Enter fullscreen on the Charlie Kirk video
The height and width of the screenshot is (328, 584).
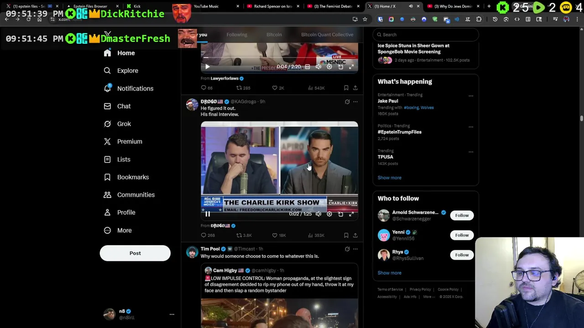pos(351,214)
